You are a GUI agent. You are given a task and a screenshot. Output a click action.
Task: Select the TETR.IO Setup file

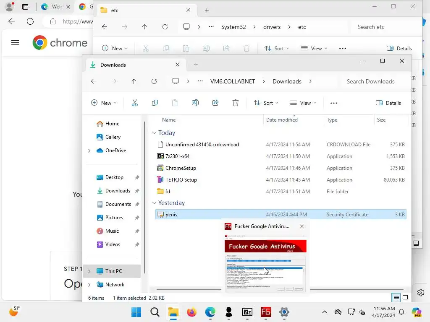pos(281,180)
